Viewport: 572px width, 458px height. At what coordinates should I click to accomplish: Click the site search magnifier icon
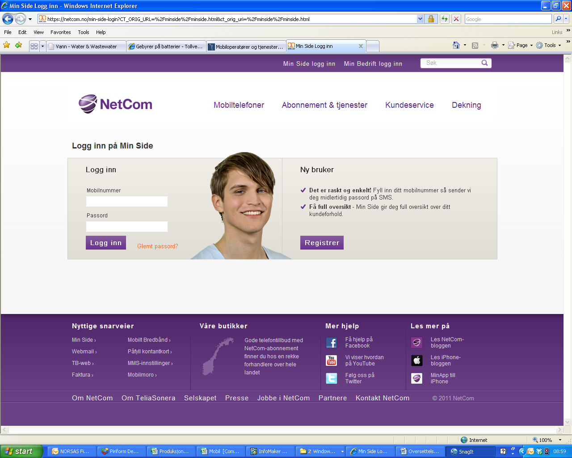(484, 63)
